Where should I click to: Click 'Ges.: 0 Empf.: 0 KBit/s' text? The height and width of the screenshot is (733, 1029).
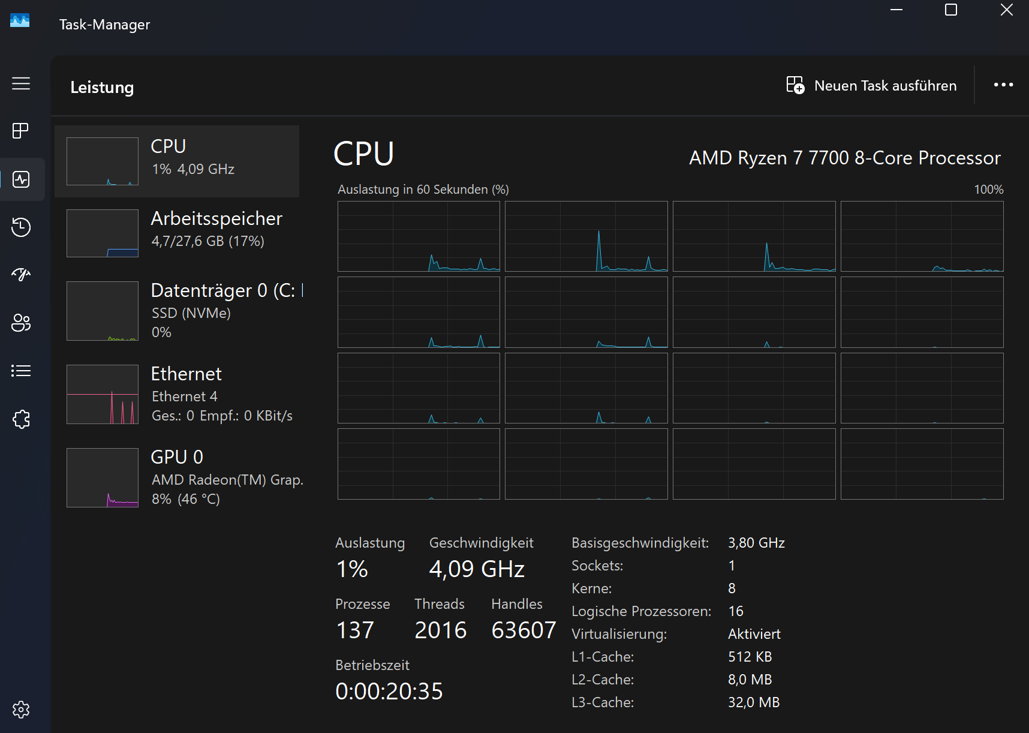pyautogui.click(x=222, y=416)
